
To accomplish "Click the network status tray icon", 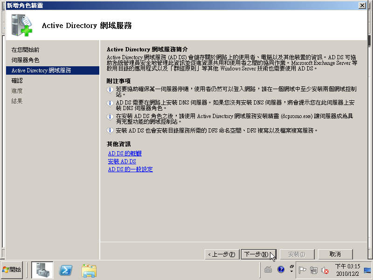I will (314, 270).
